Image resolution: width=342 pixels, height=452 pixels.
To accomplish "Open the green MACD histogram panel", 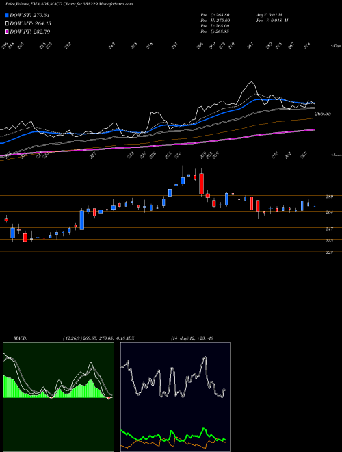I will (58, 397).
